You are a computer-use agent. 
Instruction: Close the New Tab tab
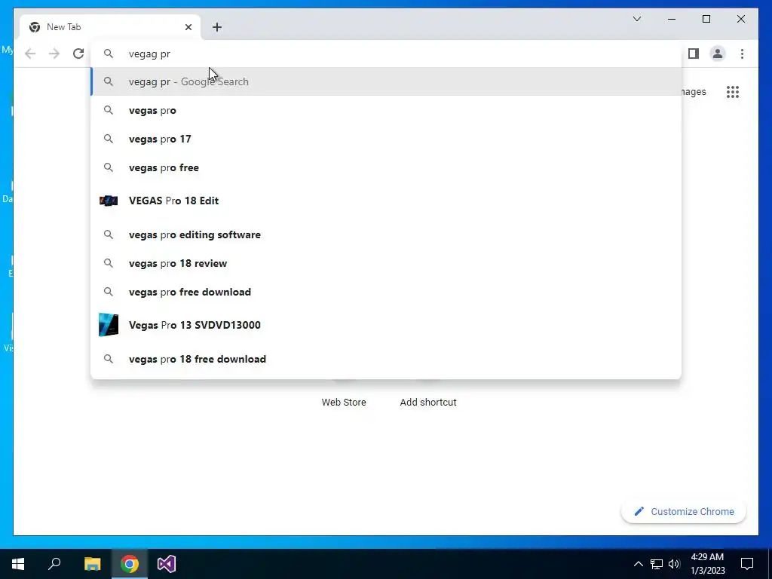pyautogui.click(x=188, y=27)
